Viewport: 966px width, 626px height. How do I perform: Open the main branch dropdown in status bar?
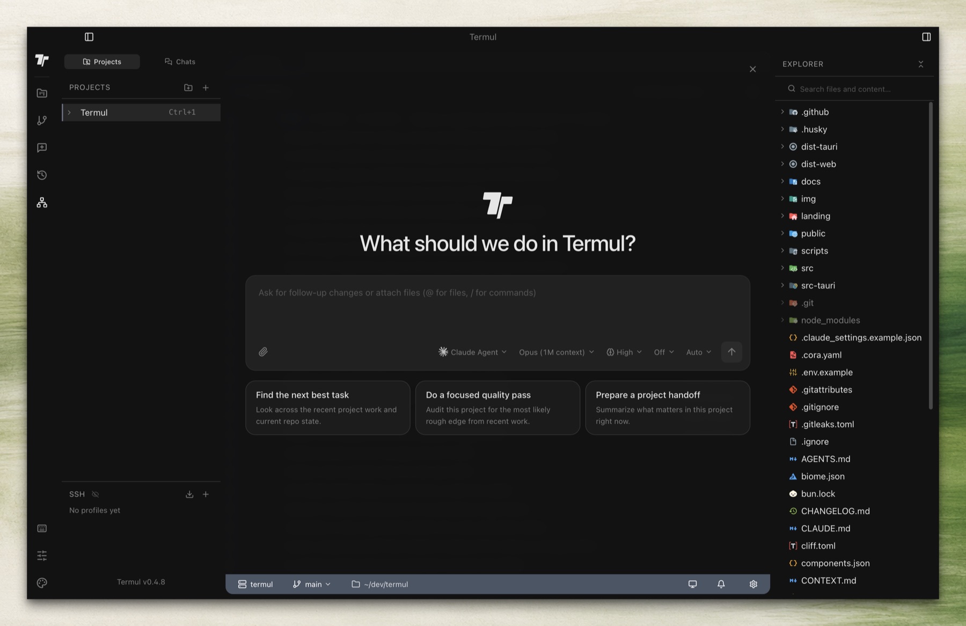(312, 584)
